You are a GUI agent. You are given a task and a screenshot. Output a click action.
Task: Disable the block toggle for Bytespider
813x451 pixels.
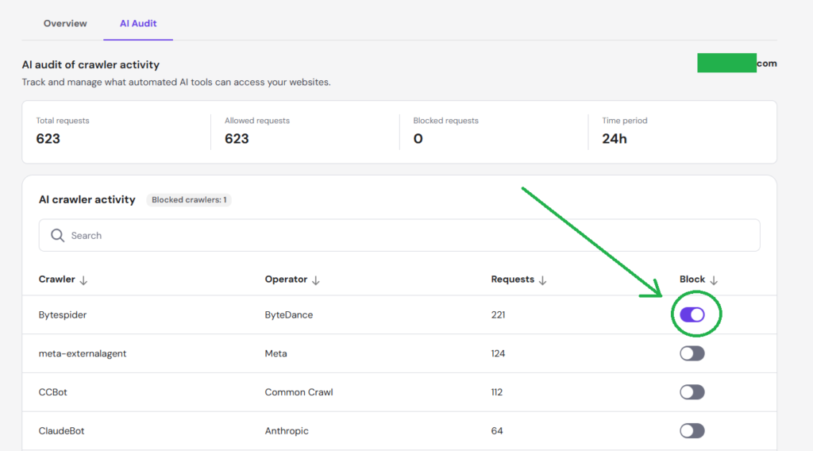[692, 315]
